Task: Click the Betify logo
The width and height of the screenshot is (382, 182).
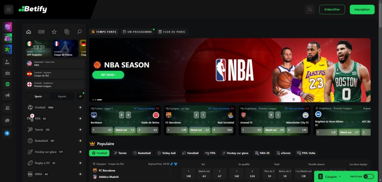Action: pos(33,9)
